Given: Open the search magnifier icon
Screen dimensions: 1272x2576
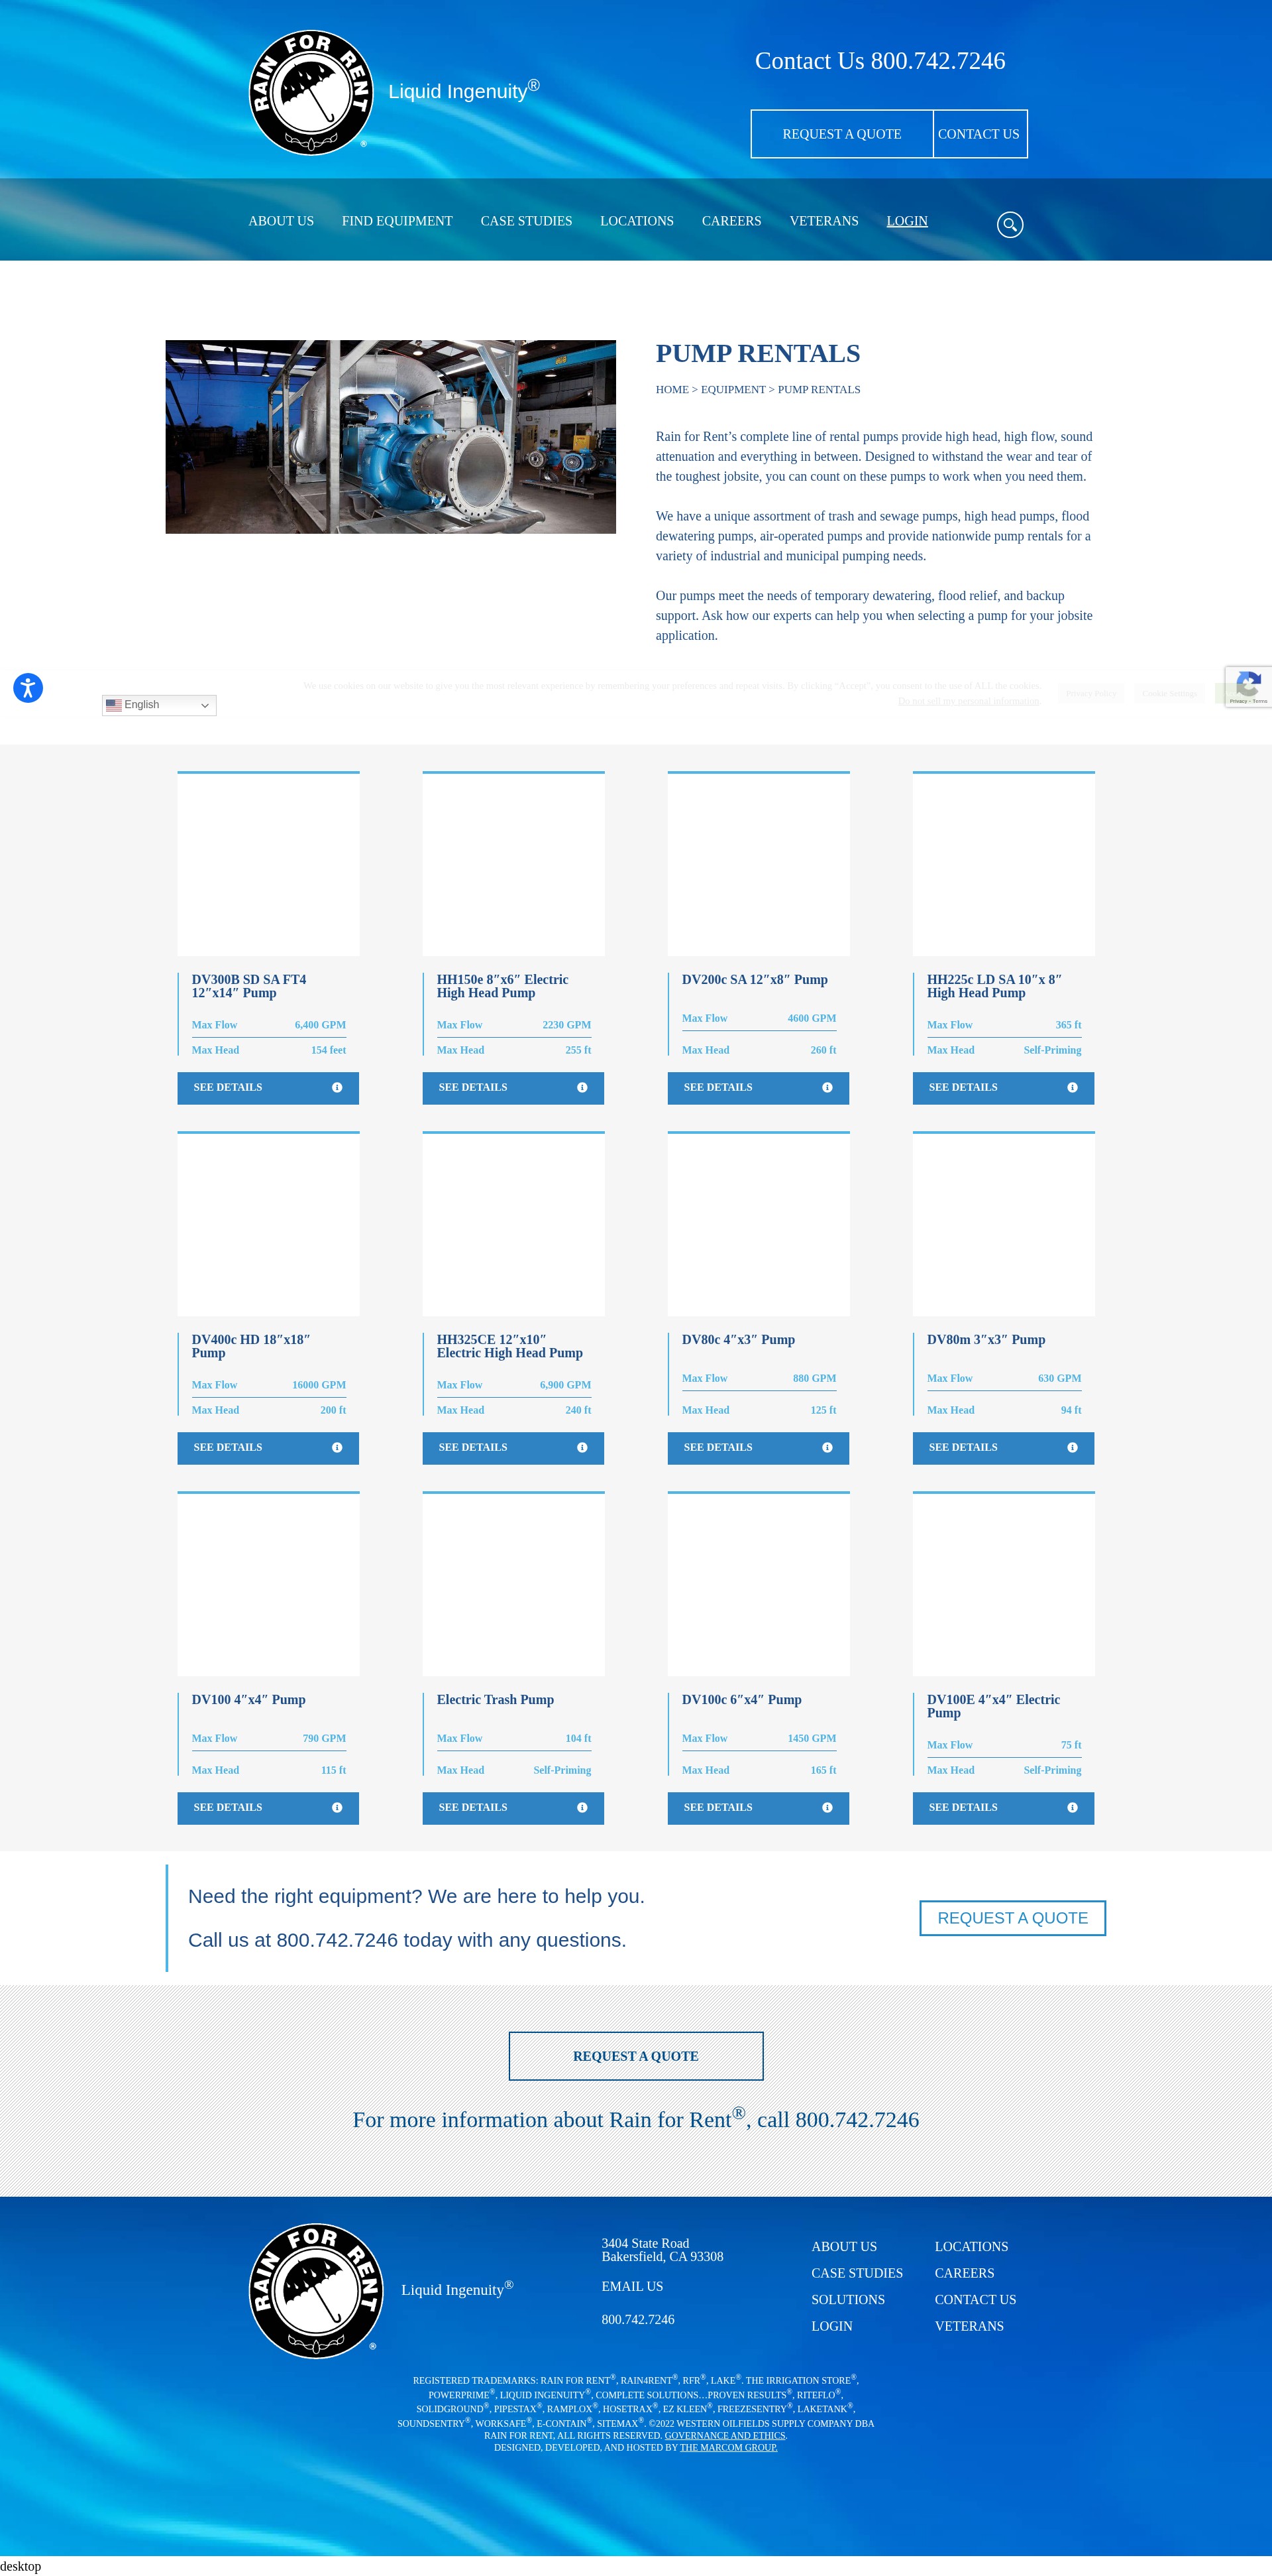Looking at the screenshot, I should point(1009,225).
